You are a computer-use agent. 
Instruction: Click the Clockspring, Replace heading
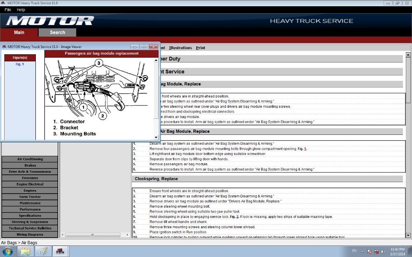coord(156,178)
